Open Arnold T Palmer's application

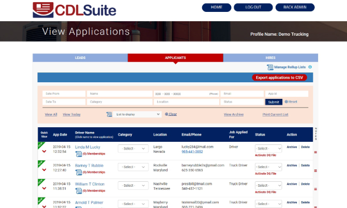click(89, 202)
